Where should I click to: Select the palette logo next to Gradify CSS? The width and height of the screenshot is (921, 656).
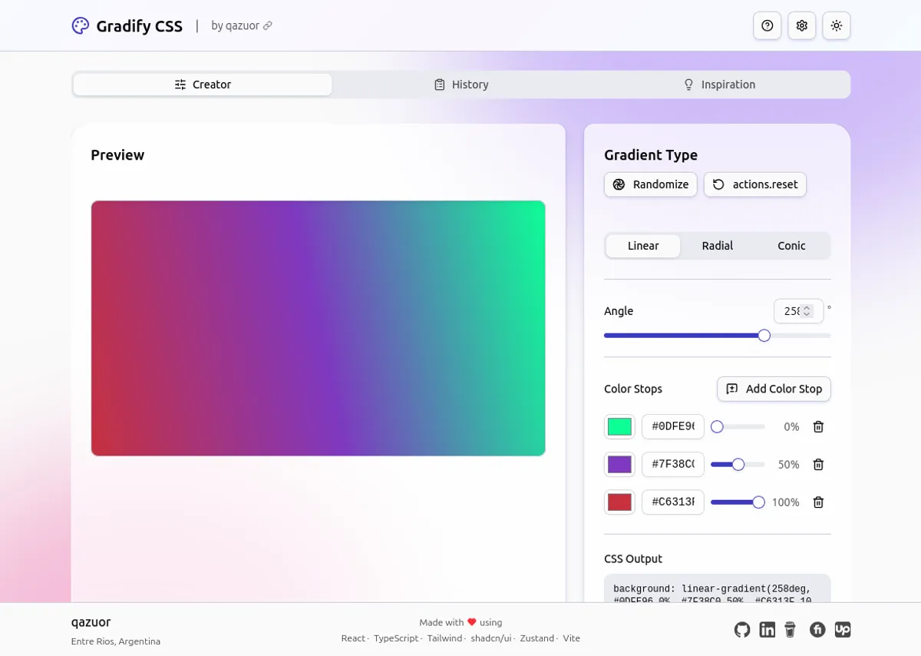(x=80, y=25)
